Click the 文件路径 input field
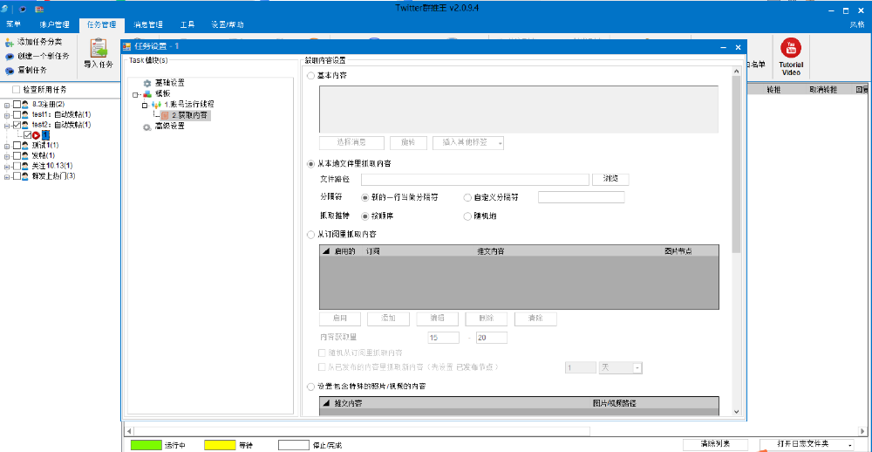The height and width of the screenshot is (452, 872). [475, 179]
